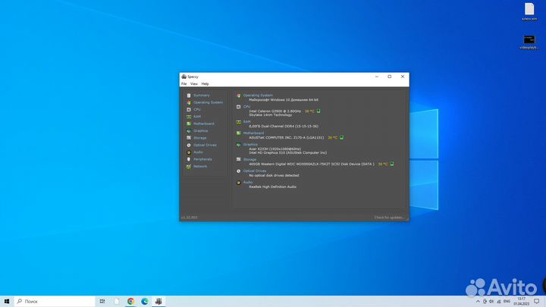Click the Speccy version number in status bar
The image size is (546, 307).
pos(189,218)
